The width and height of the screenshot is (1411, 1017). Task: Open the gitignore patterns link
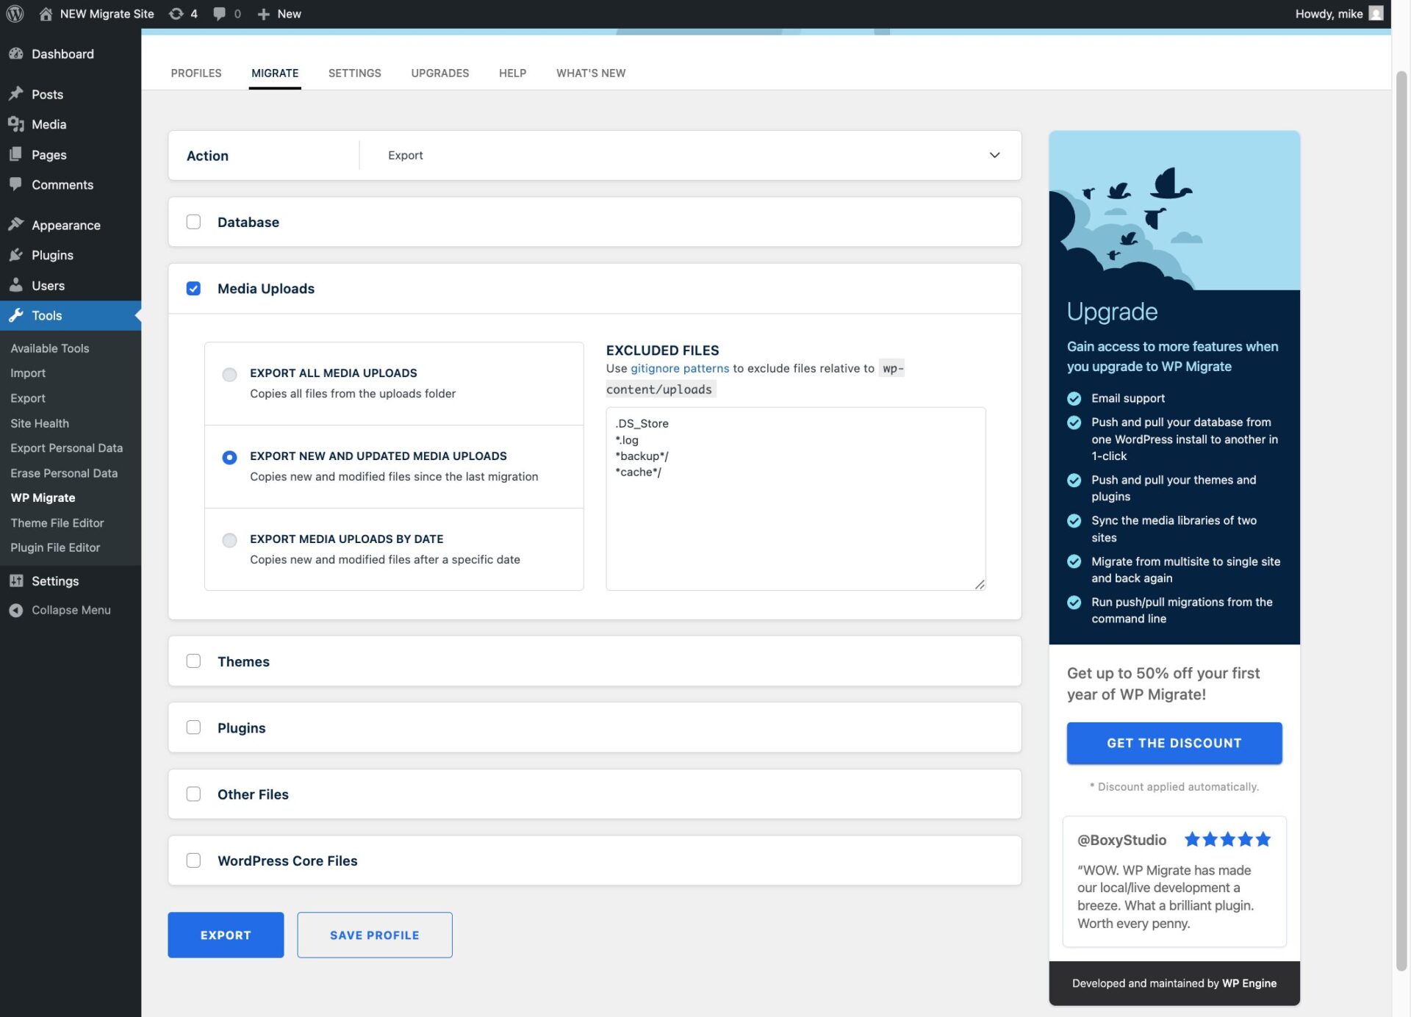(679, 368)
